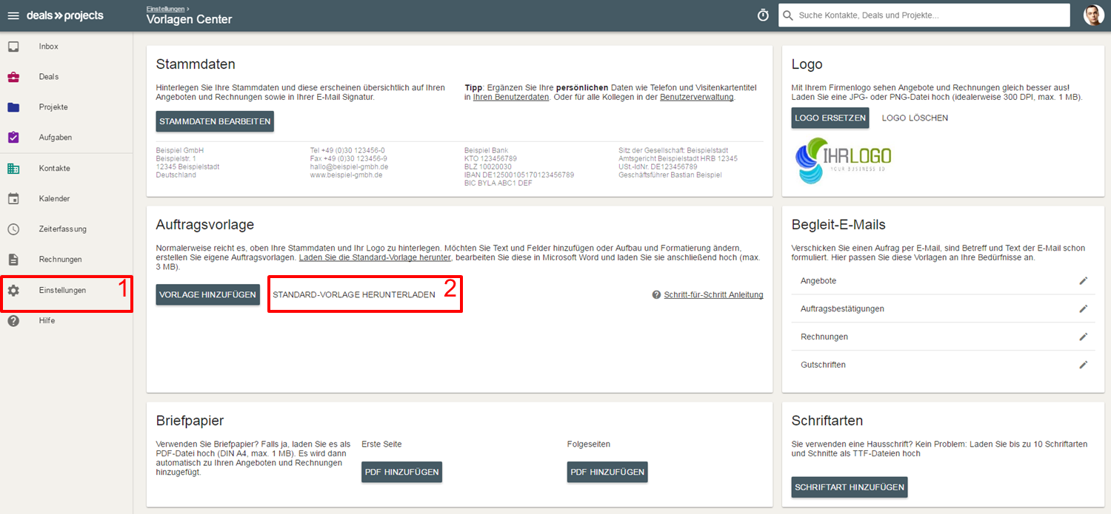Open Hilfe in the sidebar

(47, 321)
